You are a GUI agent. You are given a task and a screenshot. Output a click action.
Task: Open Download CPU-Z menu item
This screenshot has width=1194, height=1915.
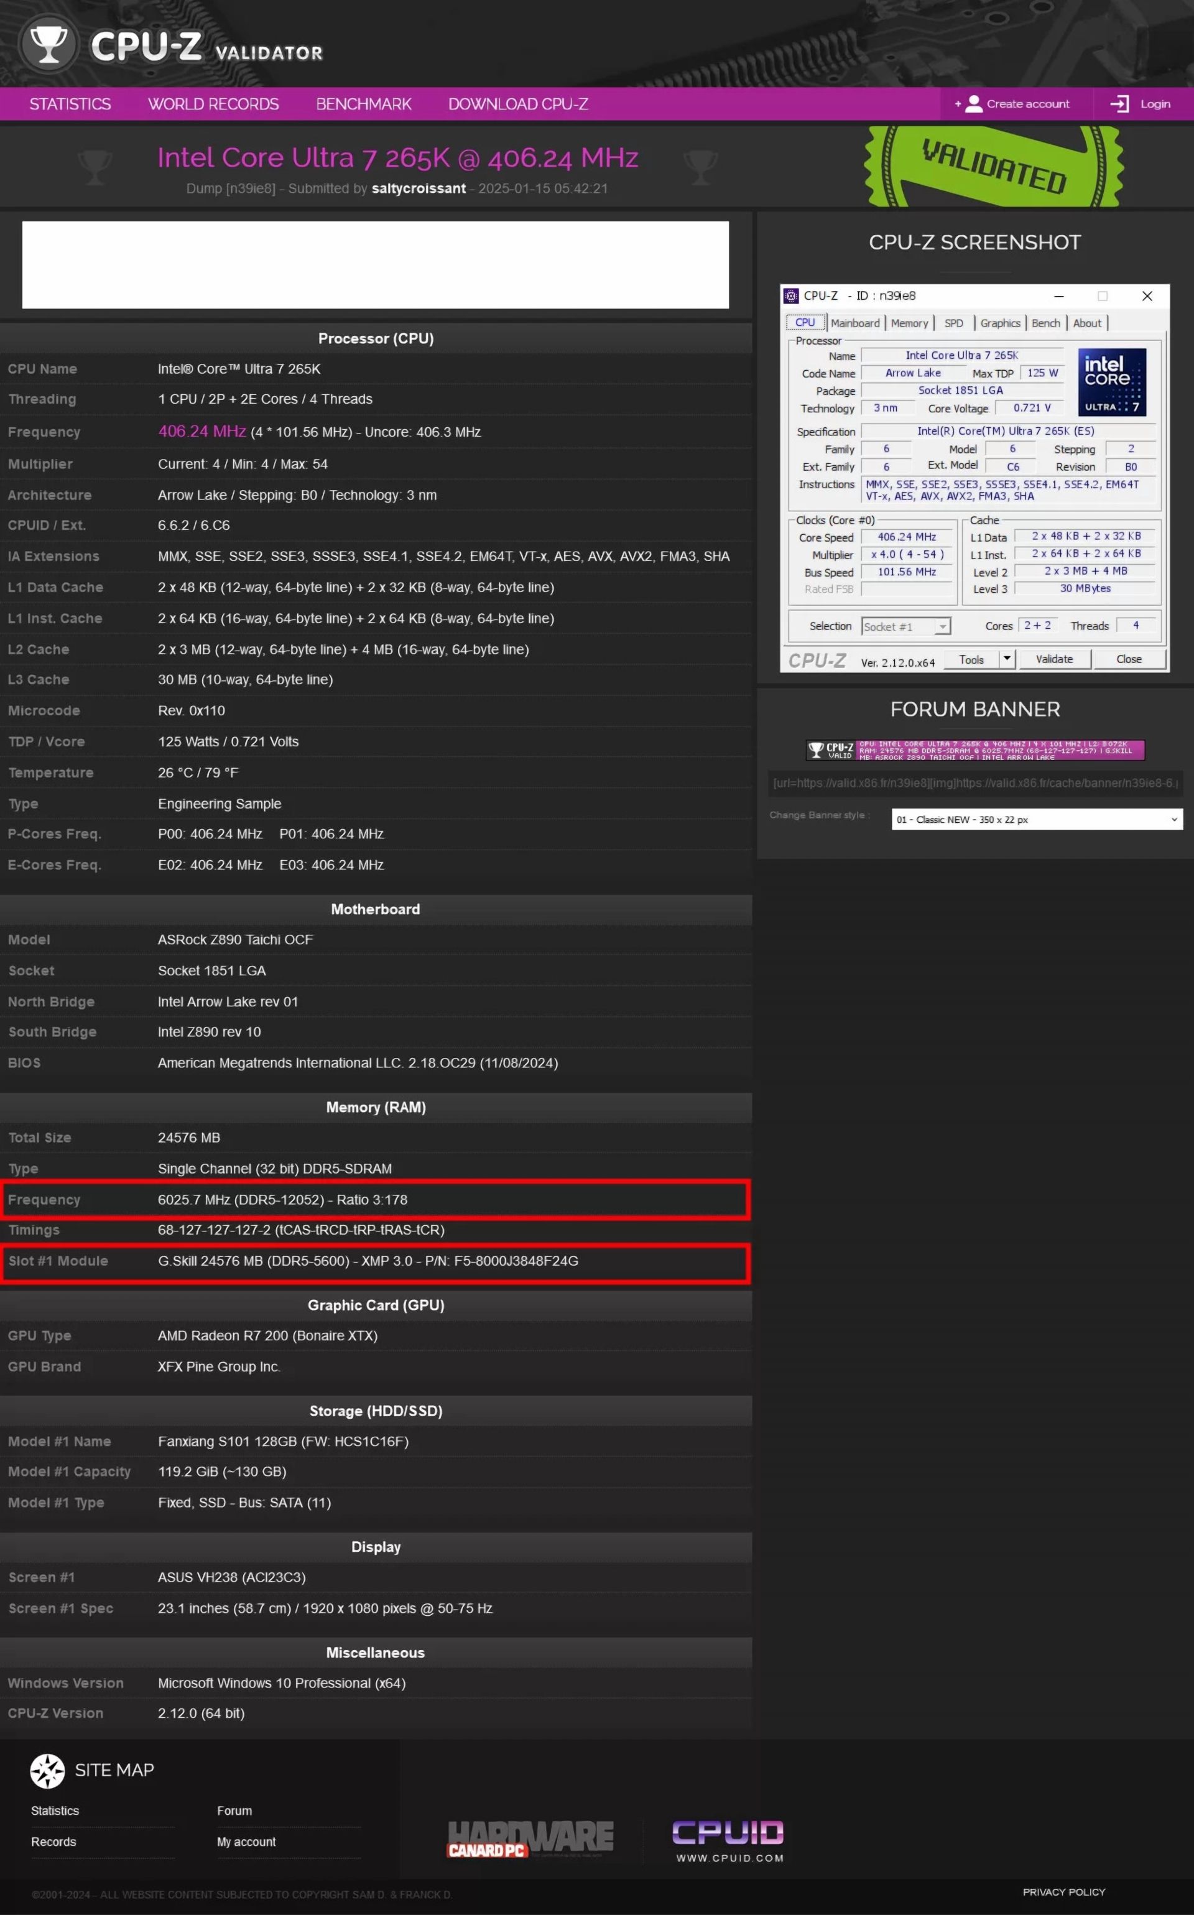[x=518, y=103]
